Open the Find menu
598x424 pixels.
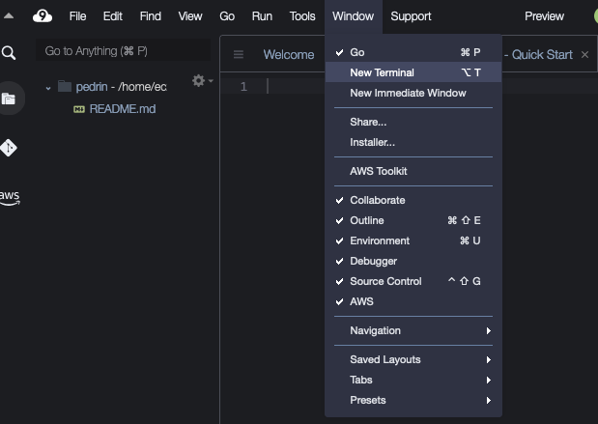(x=151, y=16)
